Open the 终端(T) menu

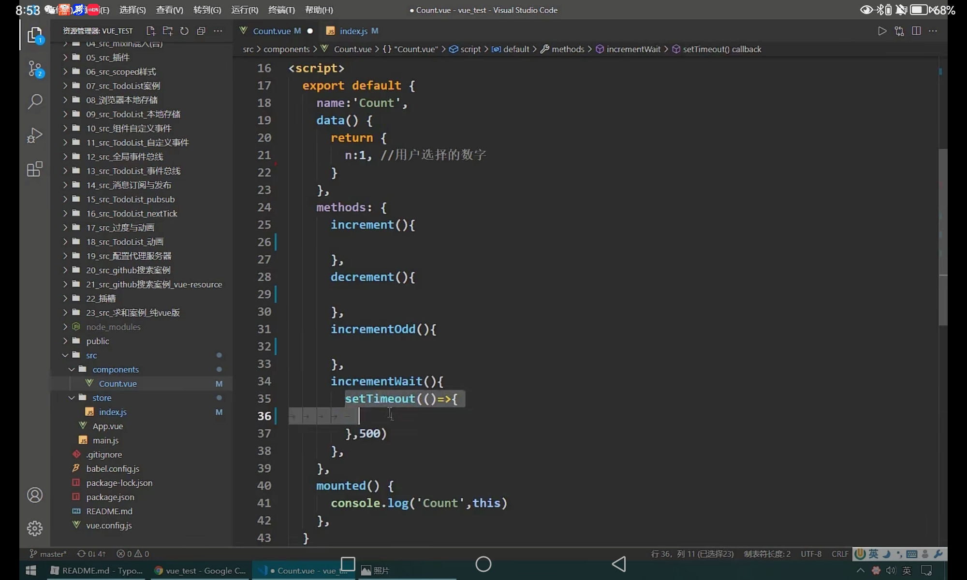(x=281, y=10)
